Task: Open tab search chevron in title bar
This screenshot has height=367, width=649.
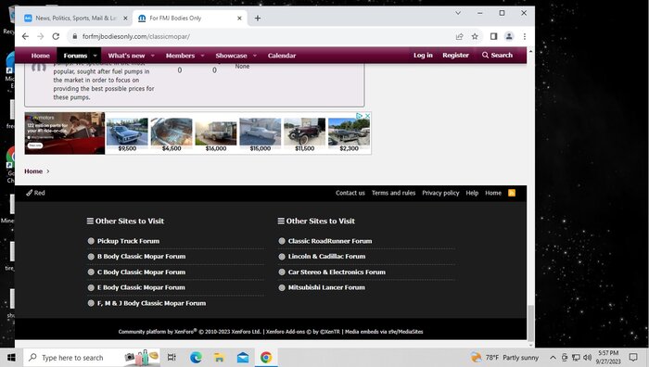Action: (x=458, y=13)
